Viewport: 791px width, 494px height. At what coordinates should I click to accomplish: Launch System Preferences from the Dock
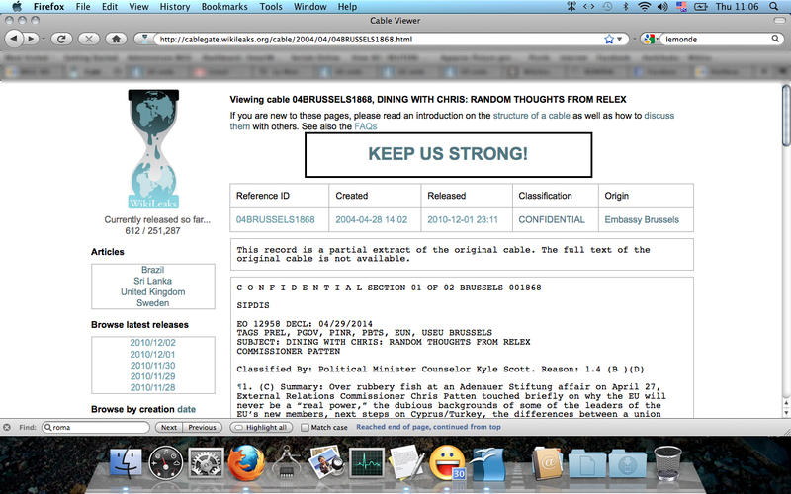point(206,462)
